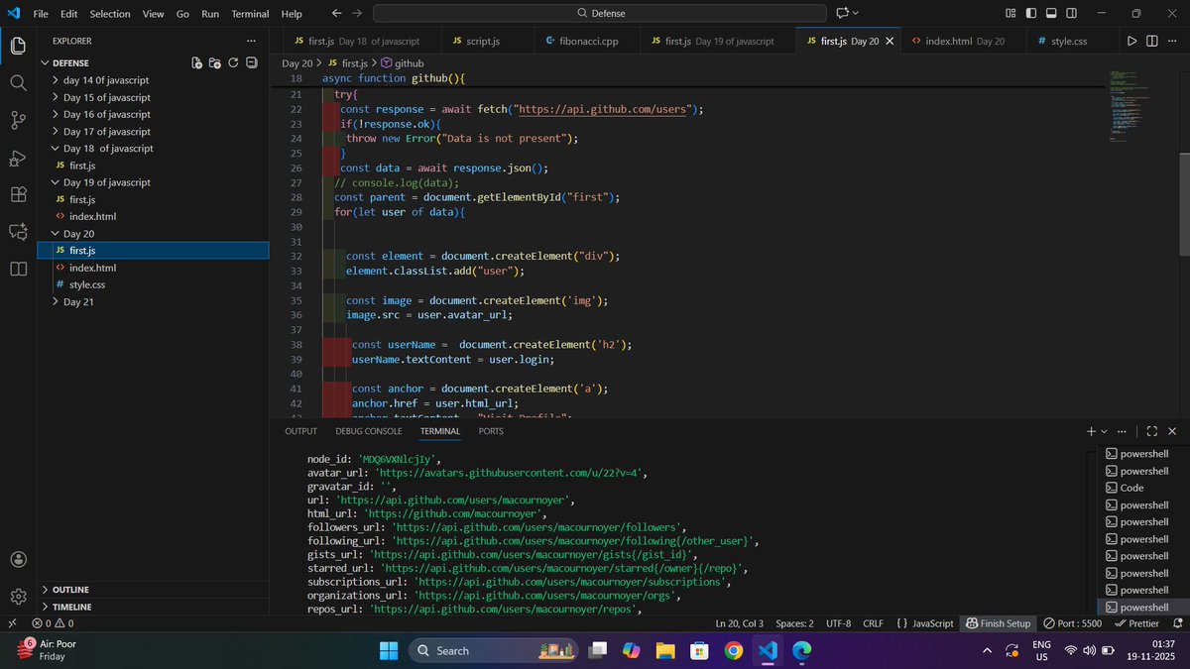Open the remote window status bar icon
This screenshot has width=1190, height=669.
click(x=12, y=623)
